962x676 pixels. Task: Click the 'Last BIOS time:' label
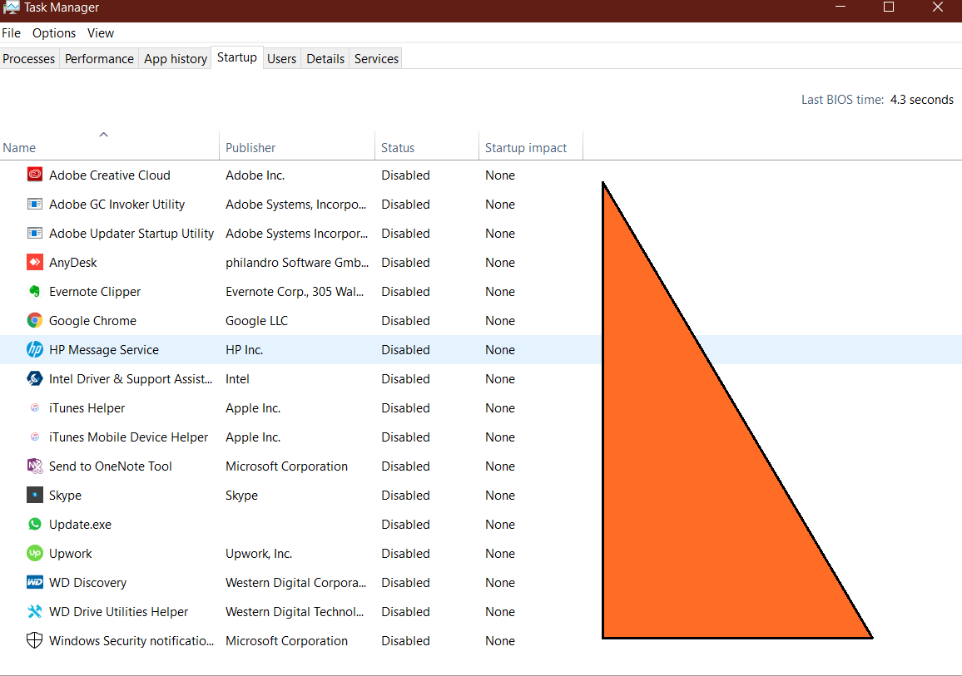(x=842, y=100)
